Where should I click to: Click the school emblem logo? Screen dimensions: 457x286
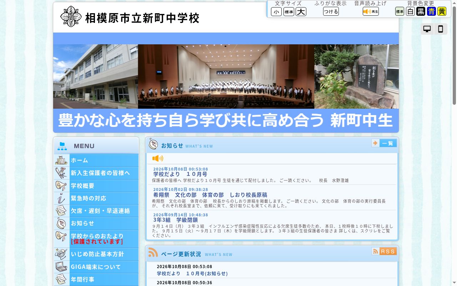71,16
